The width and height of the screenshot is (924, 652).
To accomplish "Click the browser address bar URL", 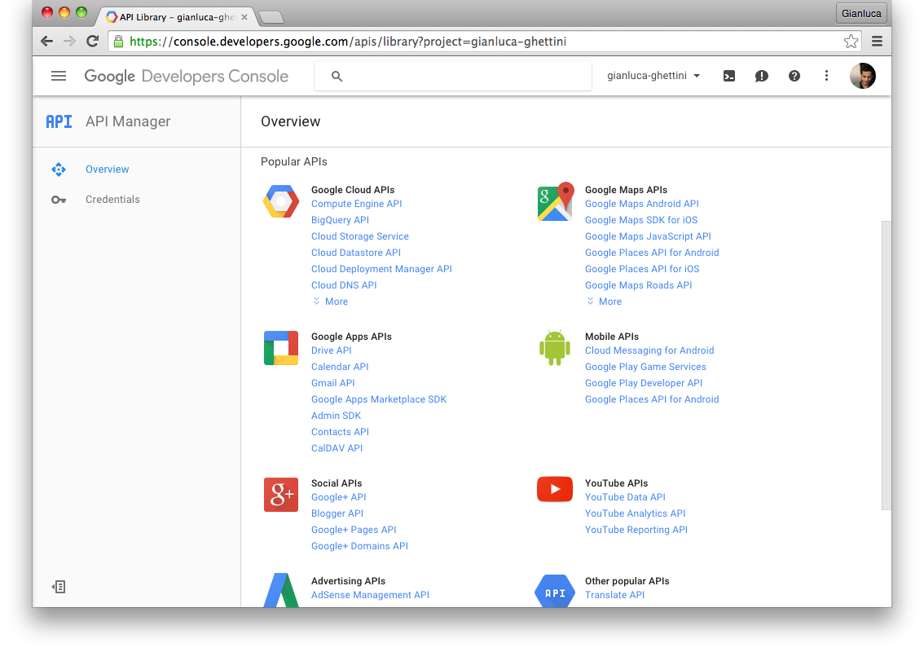I will [348, 42].
